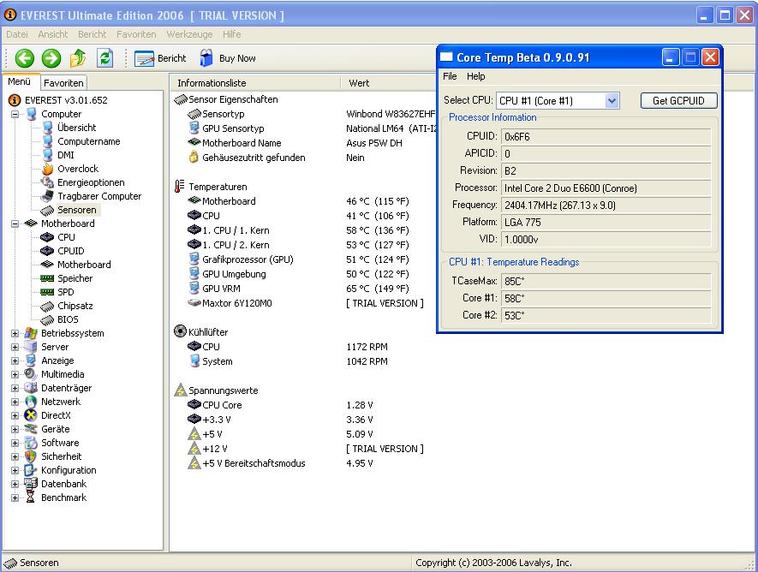Image resolution: width=758 pixels, height=572 pixels.
Task: Click the Overclock flame icon
Action: (47, 169)
